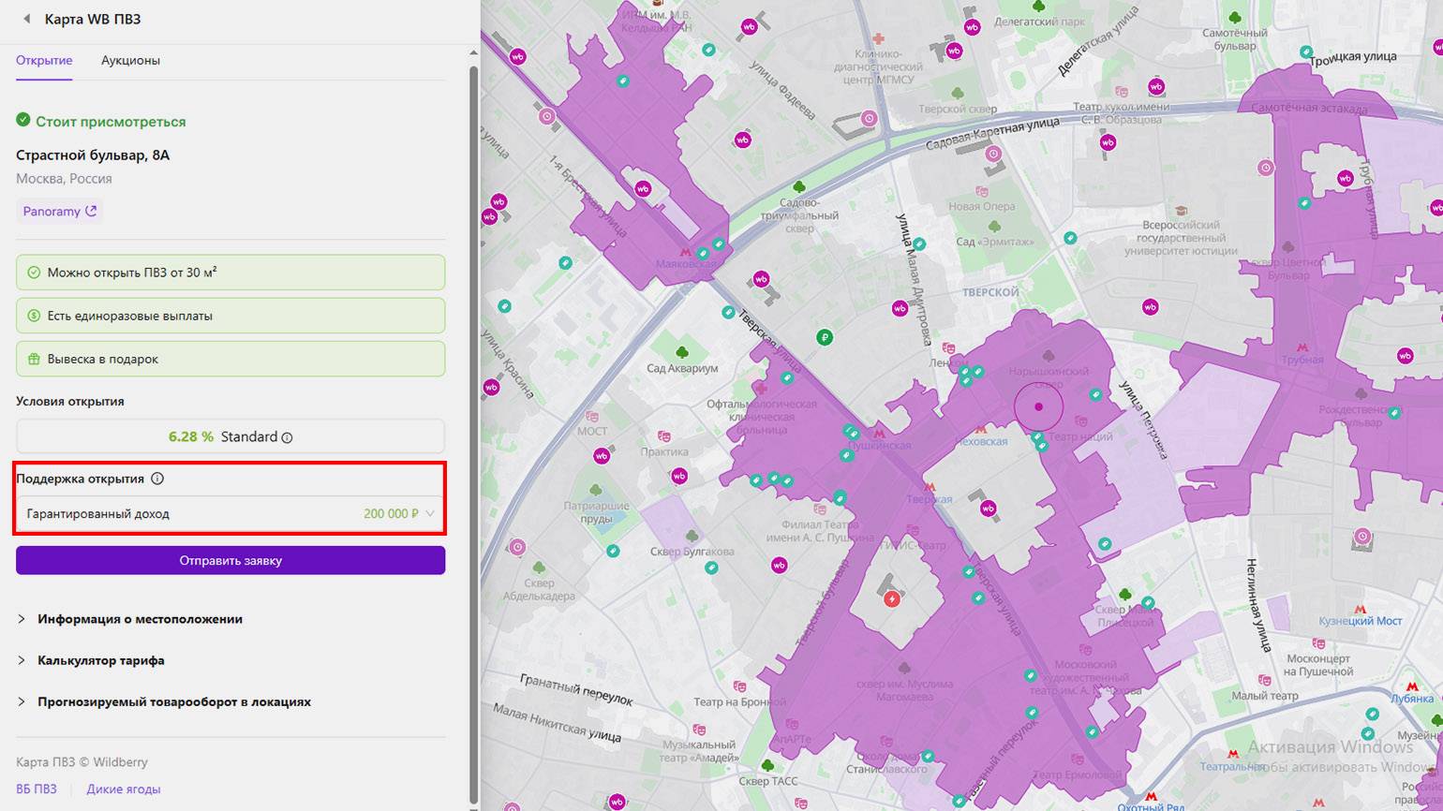Click the Кузнецкий Мост metro icon
The width and height of the screenshot is (1443, 811).
point(1361,610)
